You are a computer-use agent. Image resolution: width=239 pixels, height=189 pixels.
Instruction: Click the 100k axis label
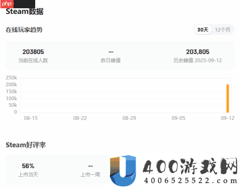click(11, 98)
